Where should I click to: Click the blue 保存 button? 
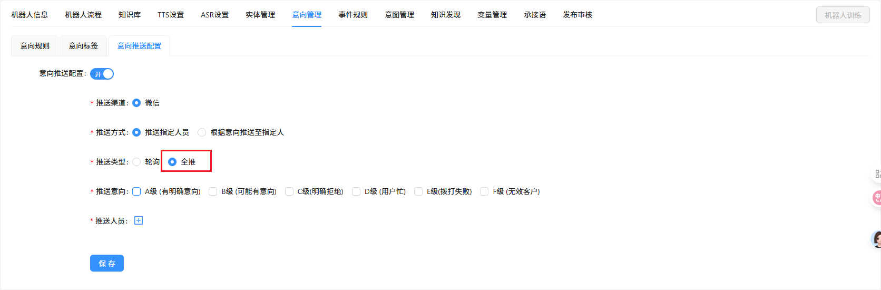click(x=107, y=263)
